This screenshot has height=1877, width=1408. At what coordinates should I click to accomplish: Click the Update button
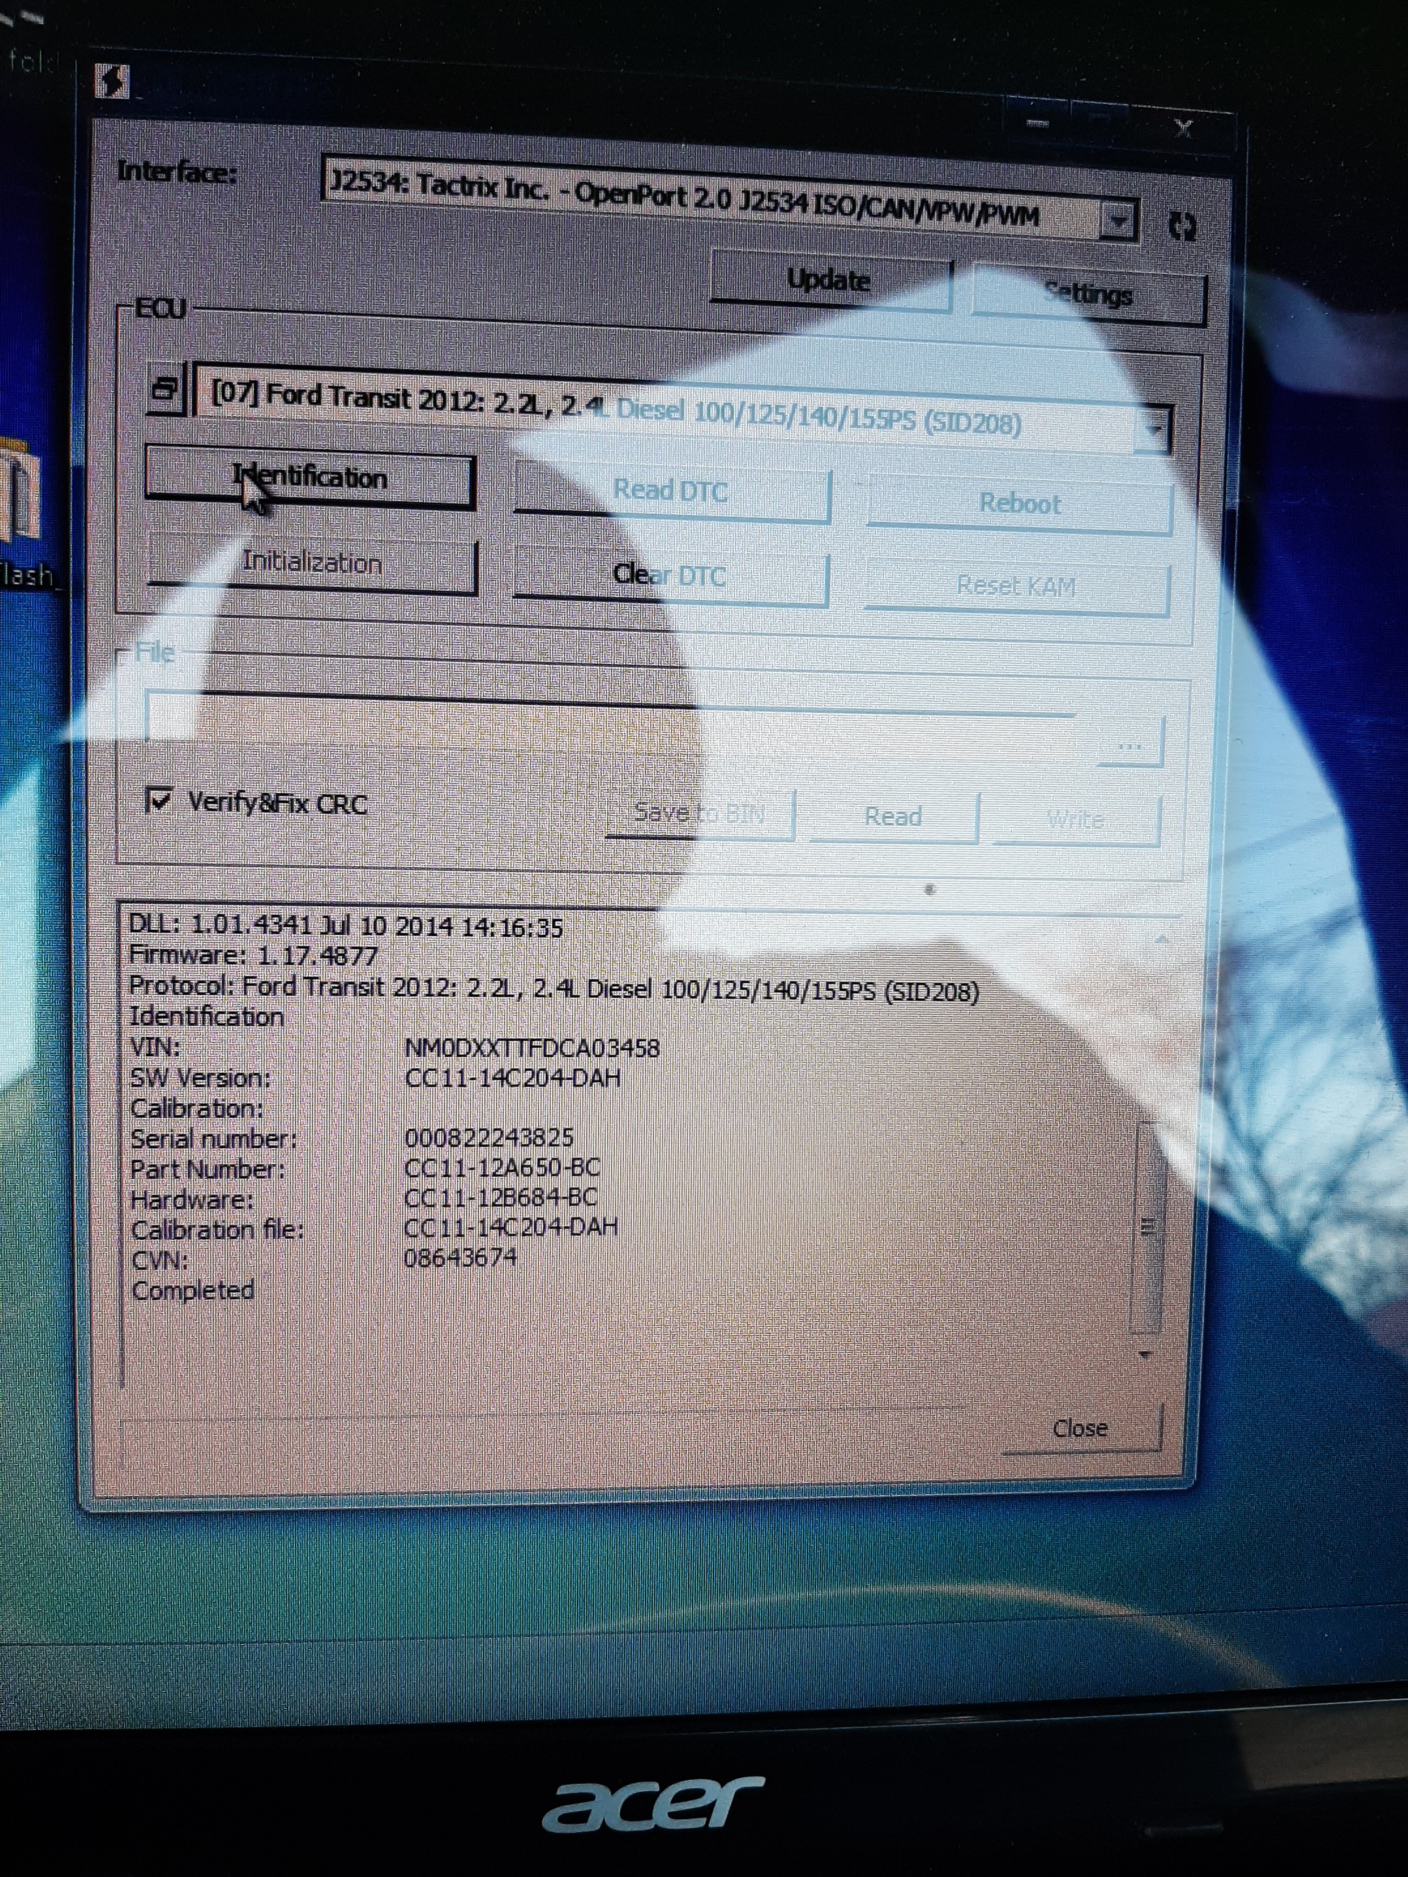coord(829,280)
